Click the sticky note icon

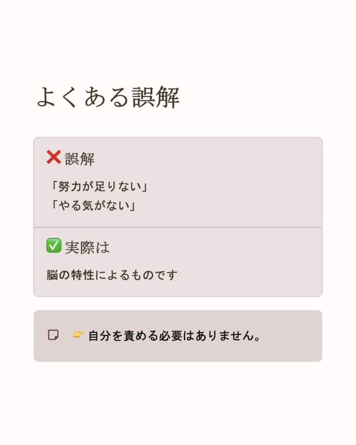53,335
